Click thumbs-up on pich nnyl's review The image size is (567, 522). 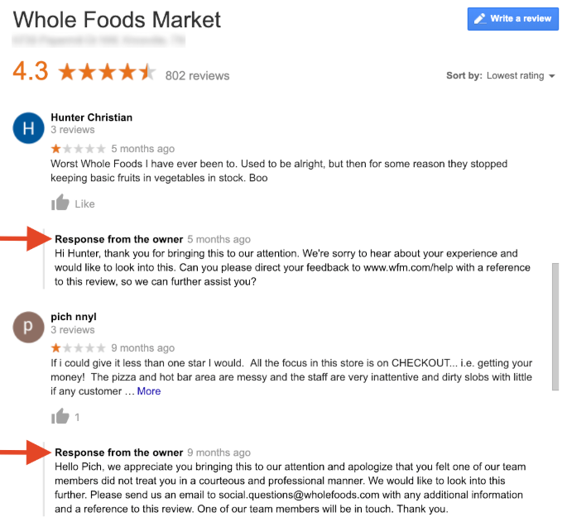pos(60,417)
